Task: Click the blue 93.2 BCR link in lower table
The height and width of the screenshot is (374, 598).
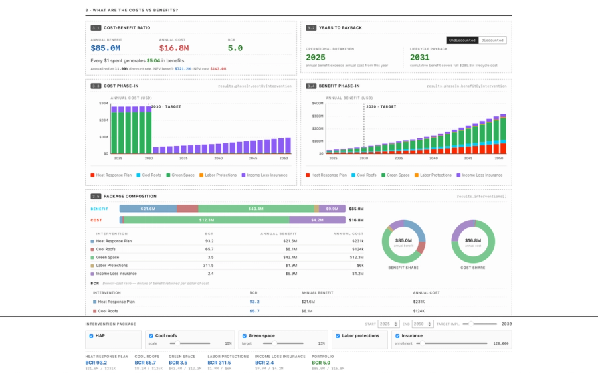Action: pyautogui.click(x=254, y=302)
